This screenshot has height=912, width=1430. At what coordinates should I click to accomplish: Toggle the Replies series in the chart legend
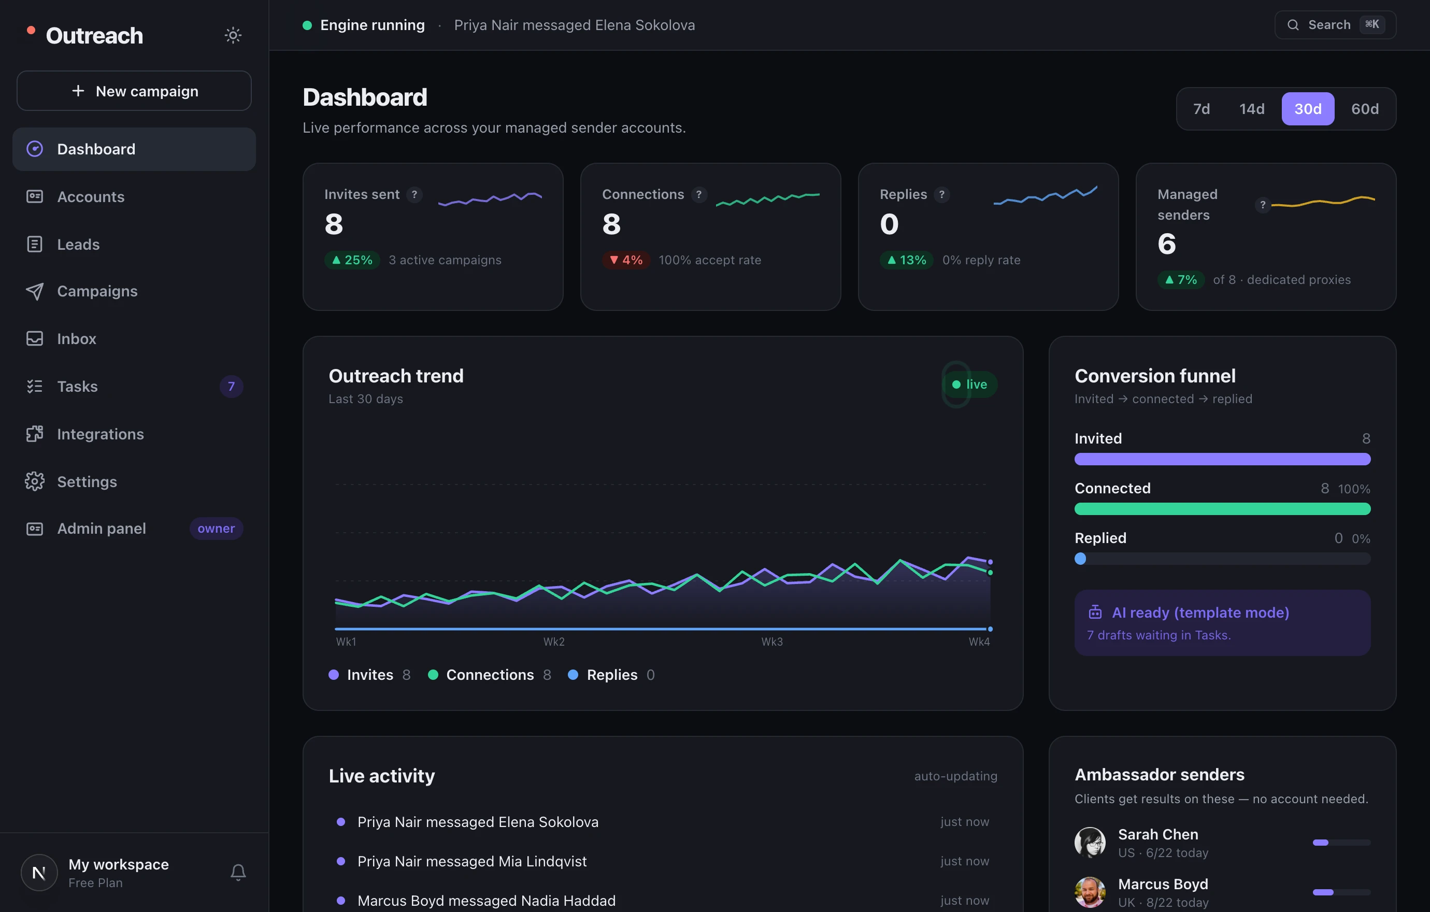coord(611,675)
